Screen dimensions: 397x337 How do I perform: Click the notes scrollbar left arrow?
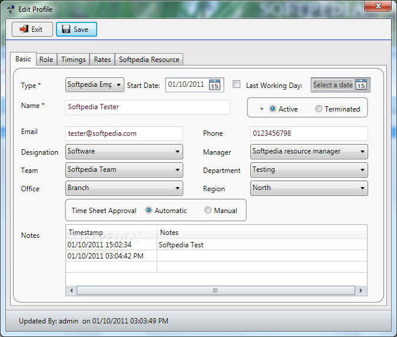[x=71, y=290]
